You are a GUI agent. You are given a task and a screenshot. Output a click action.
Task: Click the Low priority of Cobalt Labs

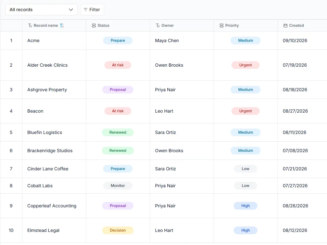[x=246, y=186]
